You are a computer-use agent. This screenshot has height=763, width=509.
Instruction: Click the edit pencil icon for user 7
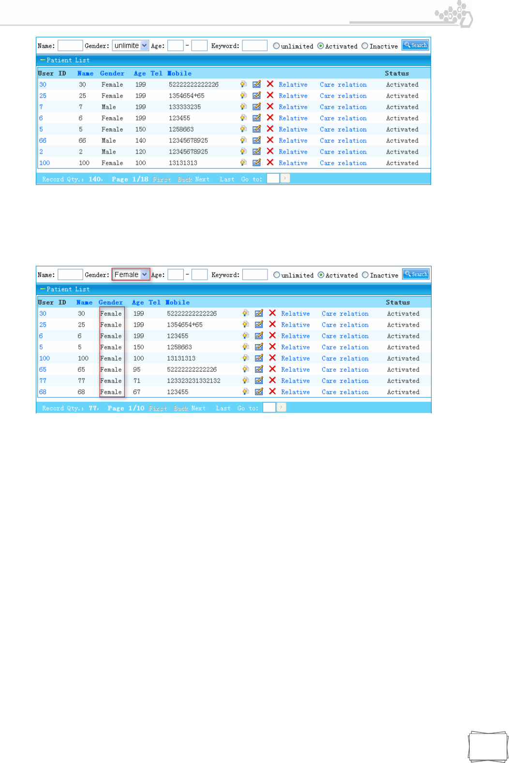coord(257,107)
